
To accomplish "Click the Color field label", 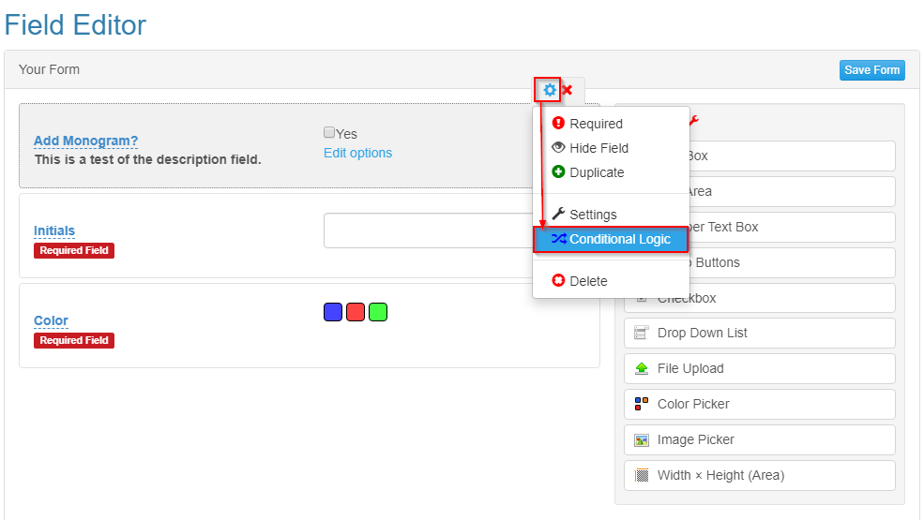I will click(51, 321).
